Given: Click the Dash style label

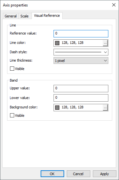Looking at the screenshot, I should coord(18,52).
